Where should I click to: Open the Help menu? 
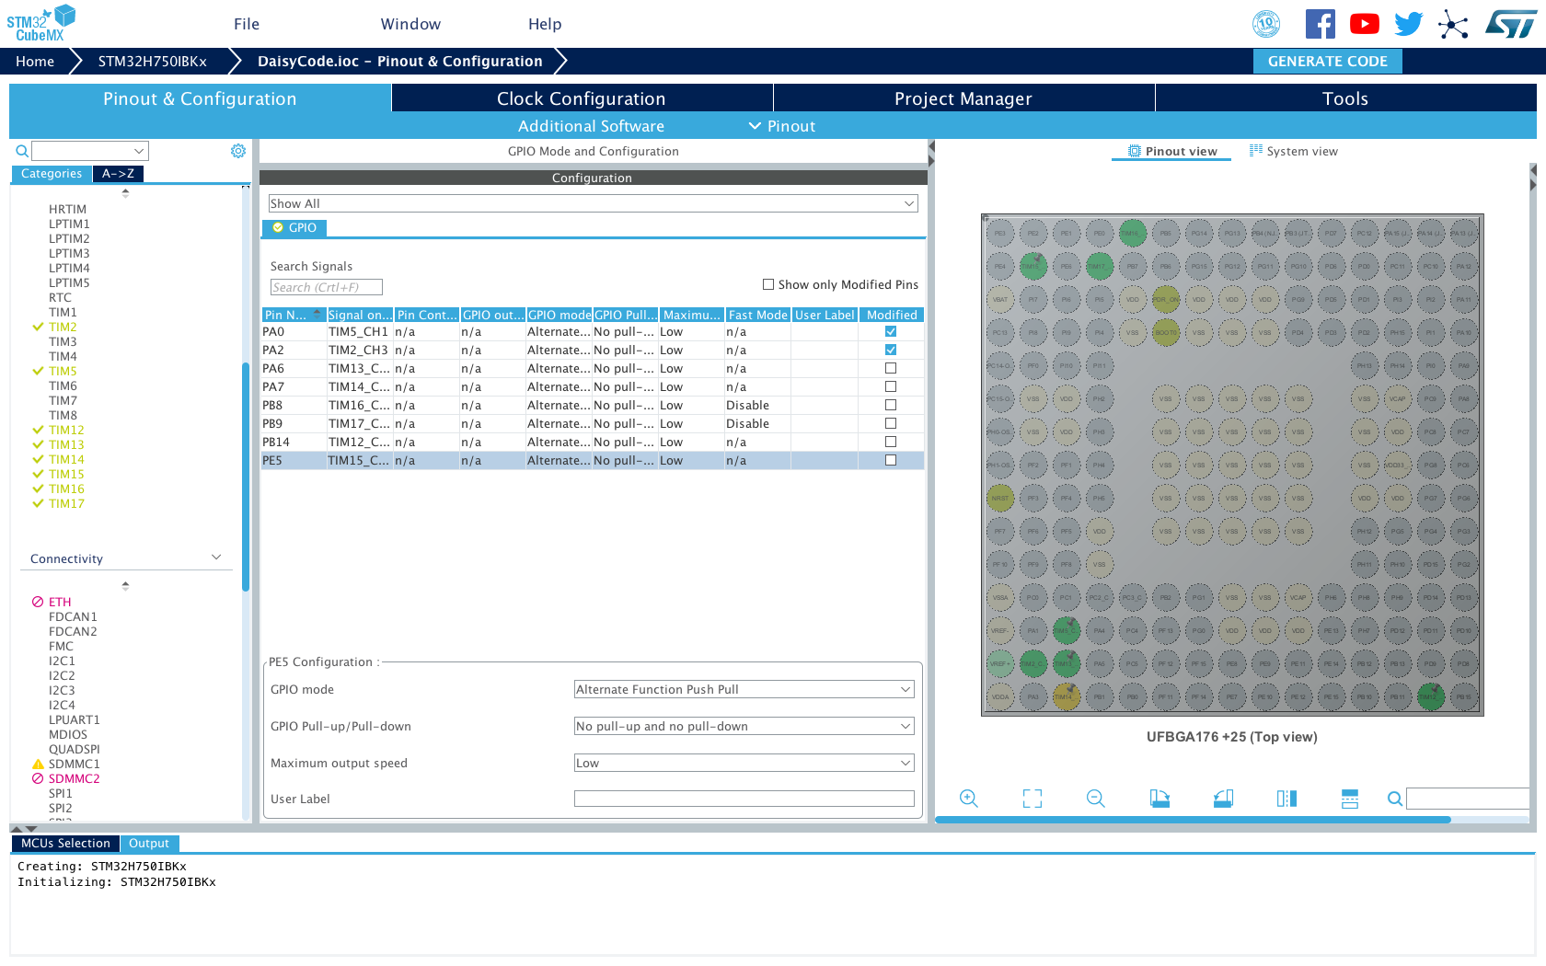tap(545, 24)
